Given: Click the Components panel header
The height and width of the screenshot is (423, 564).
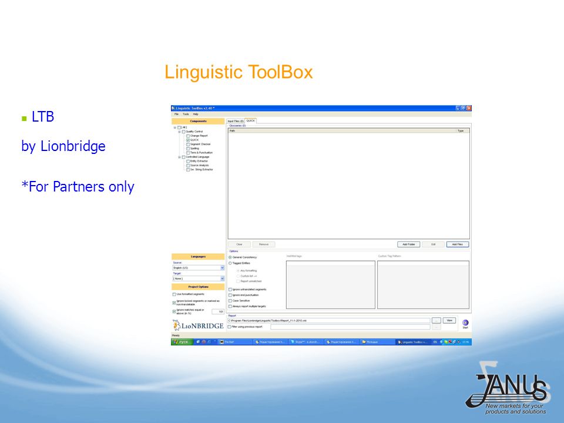Looking at the screenshot, I should coord(198,121).
